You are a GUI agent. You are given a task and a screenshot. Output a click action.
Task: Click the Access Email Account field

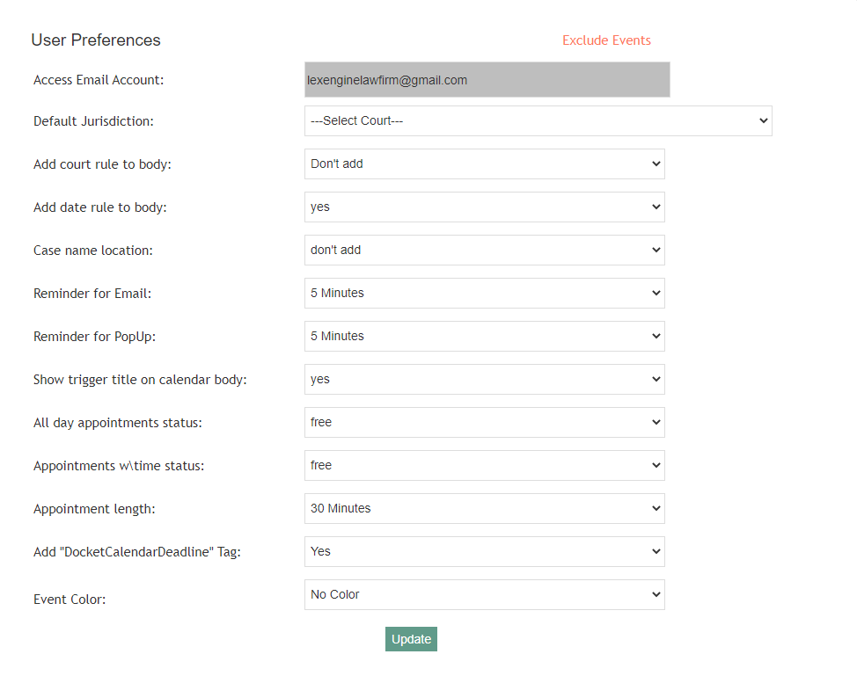487,80
